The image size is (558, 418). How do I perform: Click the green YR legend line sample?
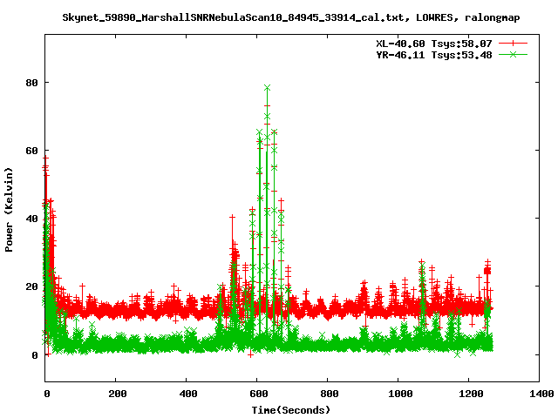(x=513, y=54)
